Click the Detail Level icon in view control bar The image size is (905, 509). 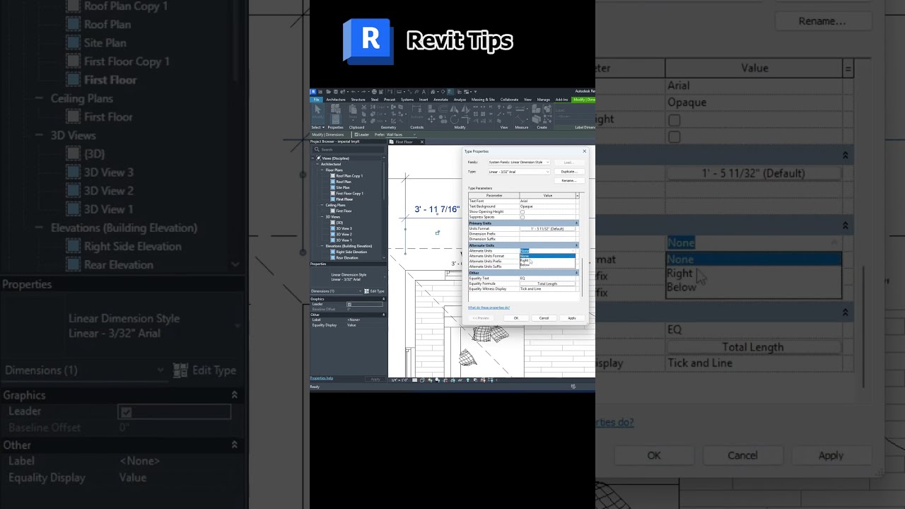[x=414, y=380]
